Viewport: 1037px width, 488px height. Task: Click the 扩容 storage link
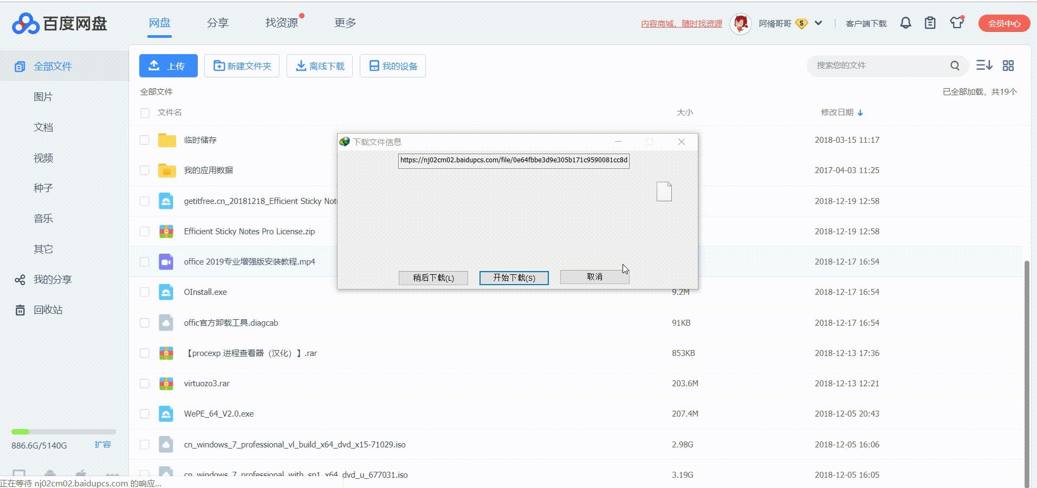(102, 445)
